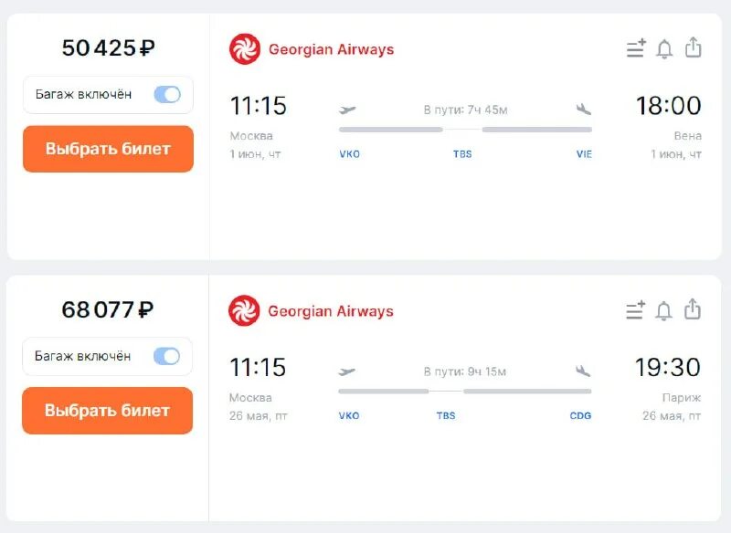Add the Vienna flight to favorites list

(x=636, y=48)
